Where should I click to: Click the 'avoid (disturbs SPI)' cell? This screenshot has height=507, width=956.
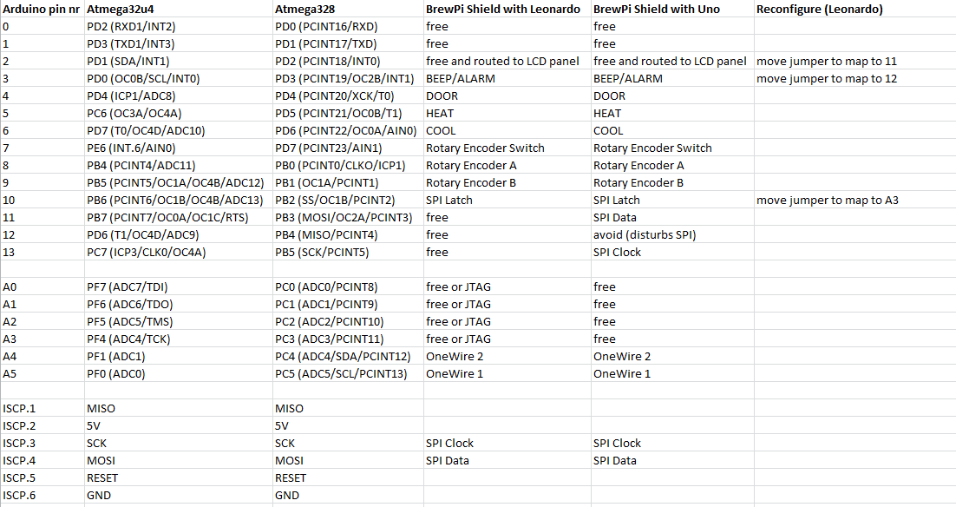[672, 235]
